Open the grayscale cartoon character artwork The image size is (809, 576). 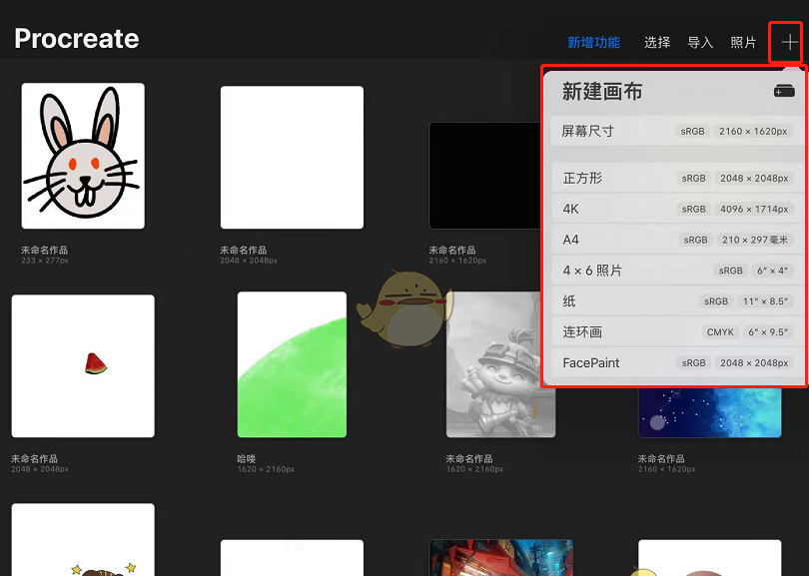(x=501, y=364)
